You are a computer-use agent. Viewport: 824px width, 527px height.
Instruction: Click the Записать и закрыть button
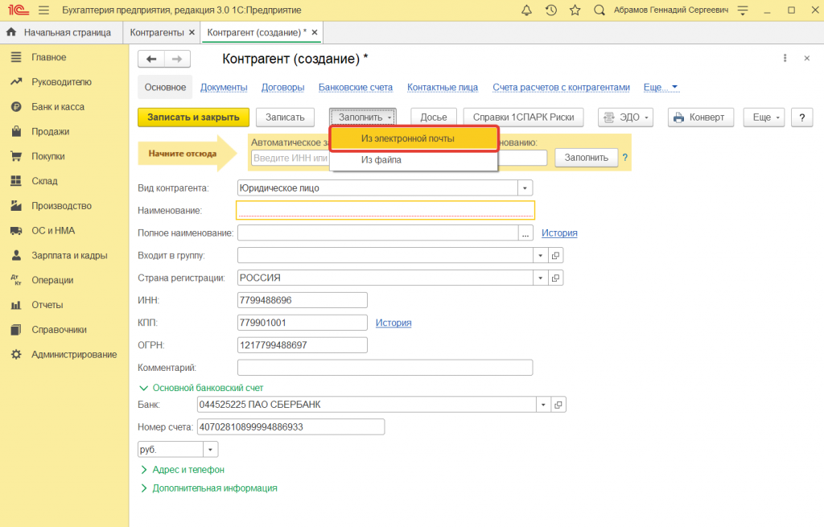[x=194, y=117]
